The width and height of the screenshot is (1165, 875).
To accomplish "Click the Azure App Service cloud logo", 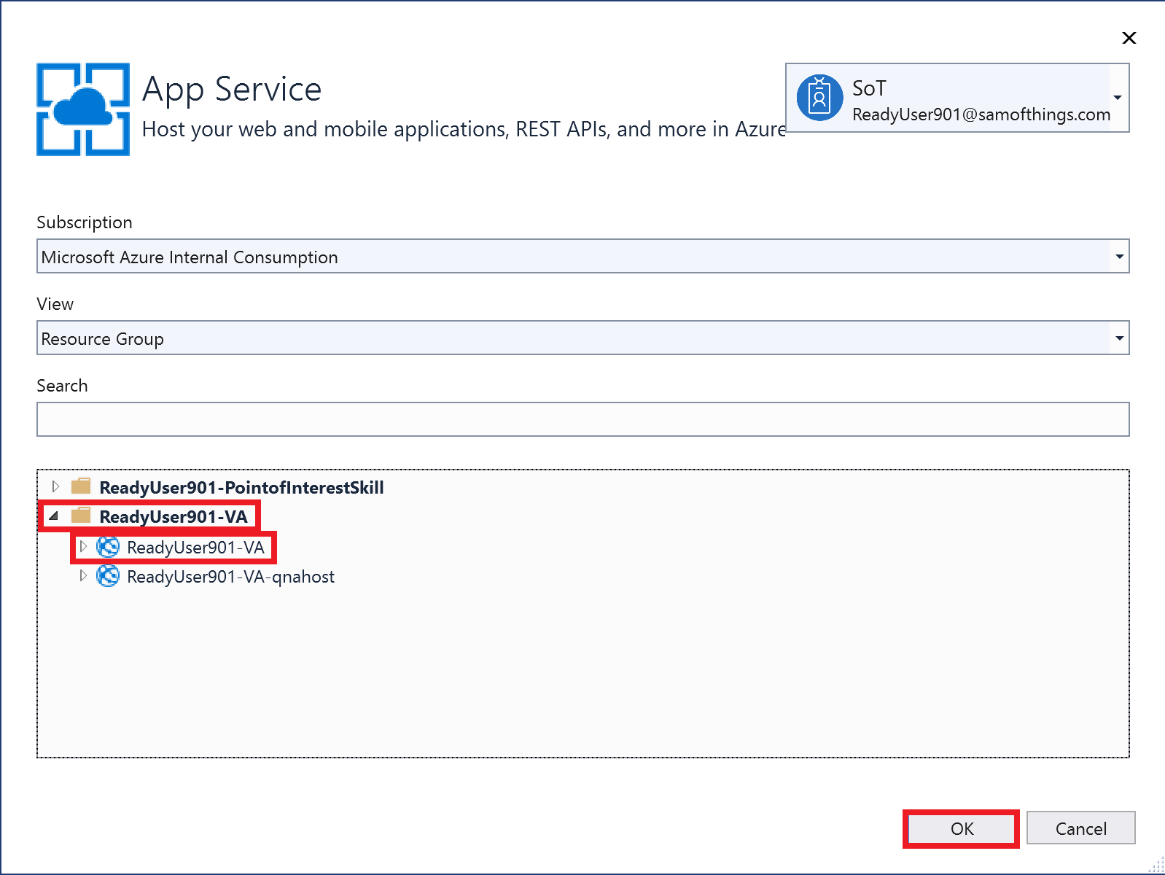I will click(83, 109).
